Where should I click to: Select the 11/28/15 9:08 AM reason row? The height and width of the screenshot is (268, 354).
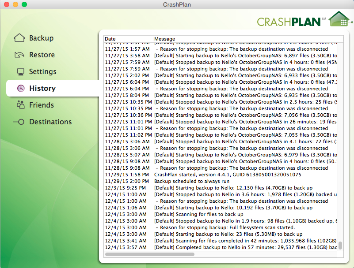pos(221,168)
